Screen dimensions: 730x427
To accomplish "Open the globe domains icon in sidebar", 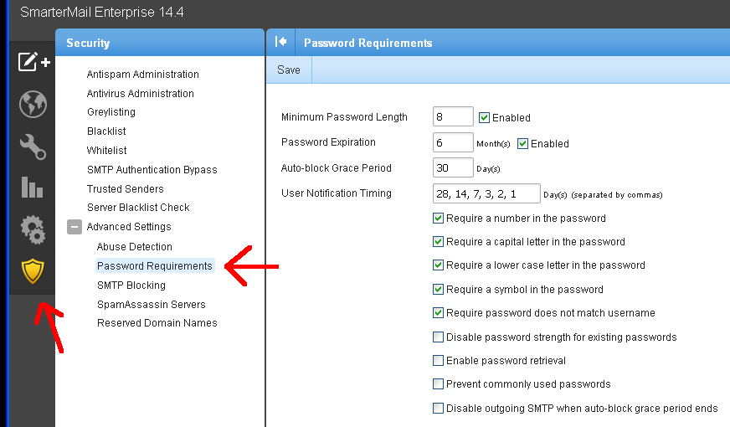I will (x=33, y=104).
